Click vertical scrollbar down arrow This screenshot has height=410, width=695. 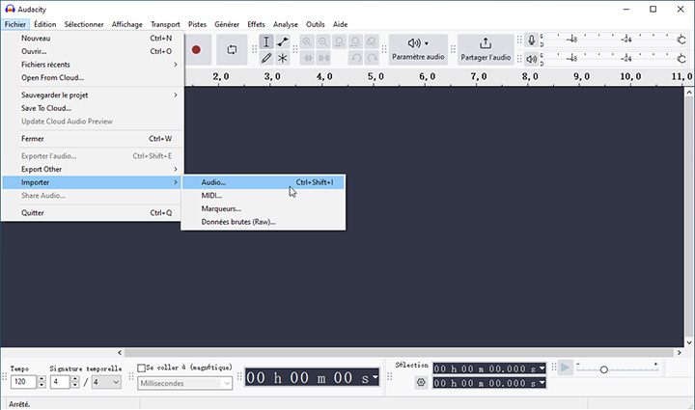click(x=689, y=342)
